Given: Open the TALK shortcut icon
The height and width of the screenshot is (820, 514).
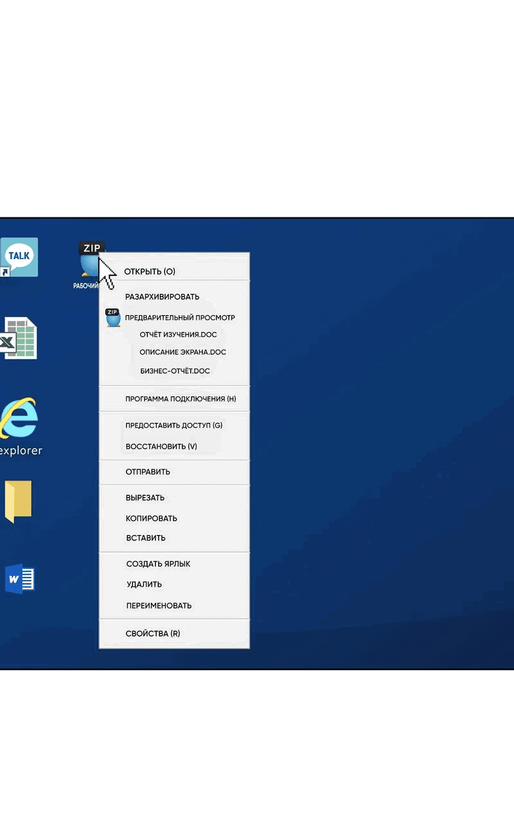Looking at the screenshot, I should [19, 257].
